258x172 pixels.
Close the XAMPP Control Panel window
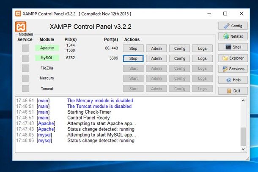[242, 14]
